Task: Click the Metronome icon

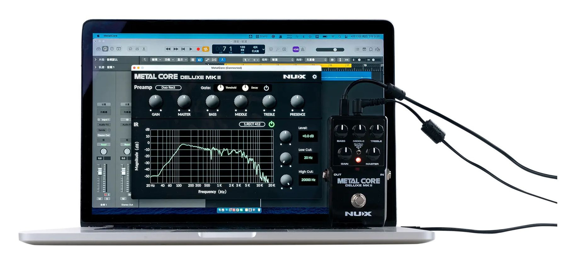Action: pyautogui.click(x=303, y=49)
